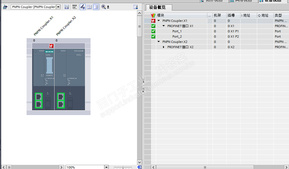289x169 pixels.
Task: Click the lower splitter expand arrow
Action: tap(143, 91)
